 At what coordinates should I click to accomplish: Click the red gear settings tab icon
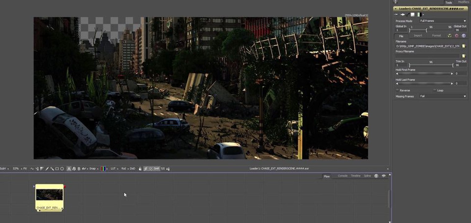[456, 36]
